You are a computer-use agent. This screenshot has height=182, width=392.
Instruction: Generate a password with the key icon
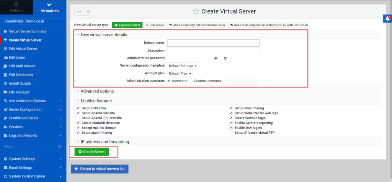[225, 58]
